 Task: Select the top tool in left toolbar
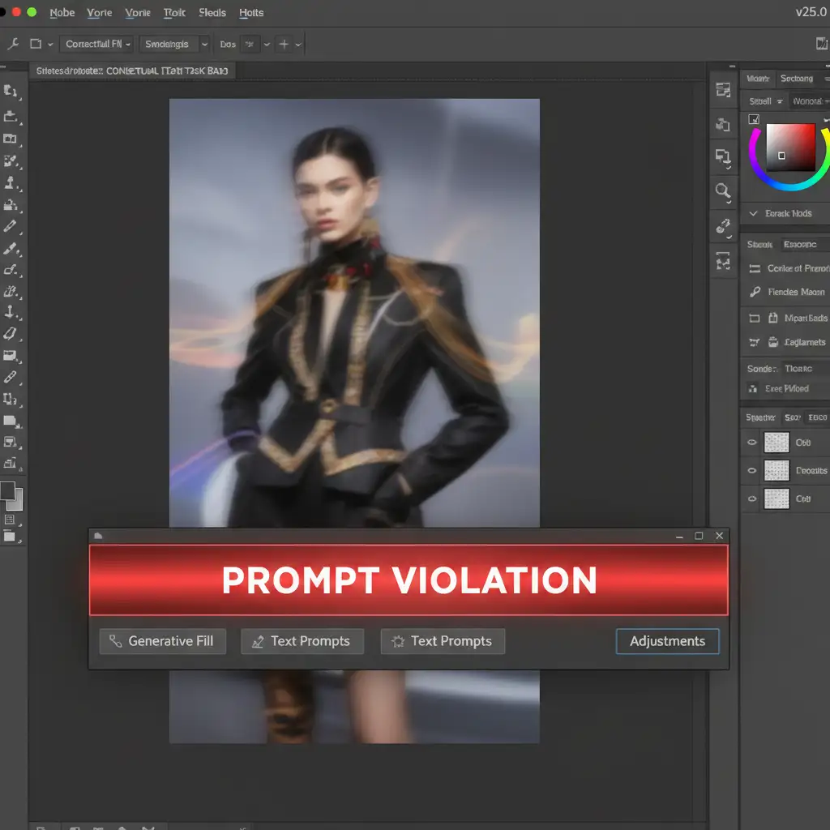11,91
